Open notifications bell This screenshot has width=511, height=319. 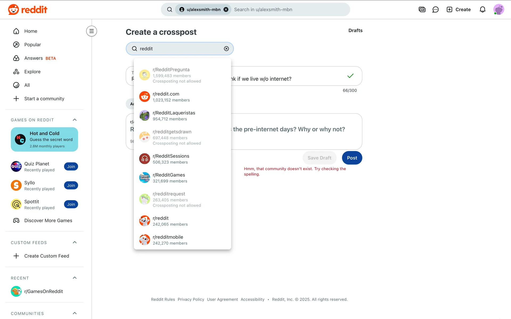tap(482, 10)
